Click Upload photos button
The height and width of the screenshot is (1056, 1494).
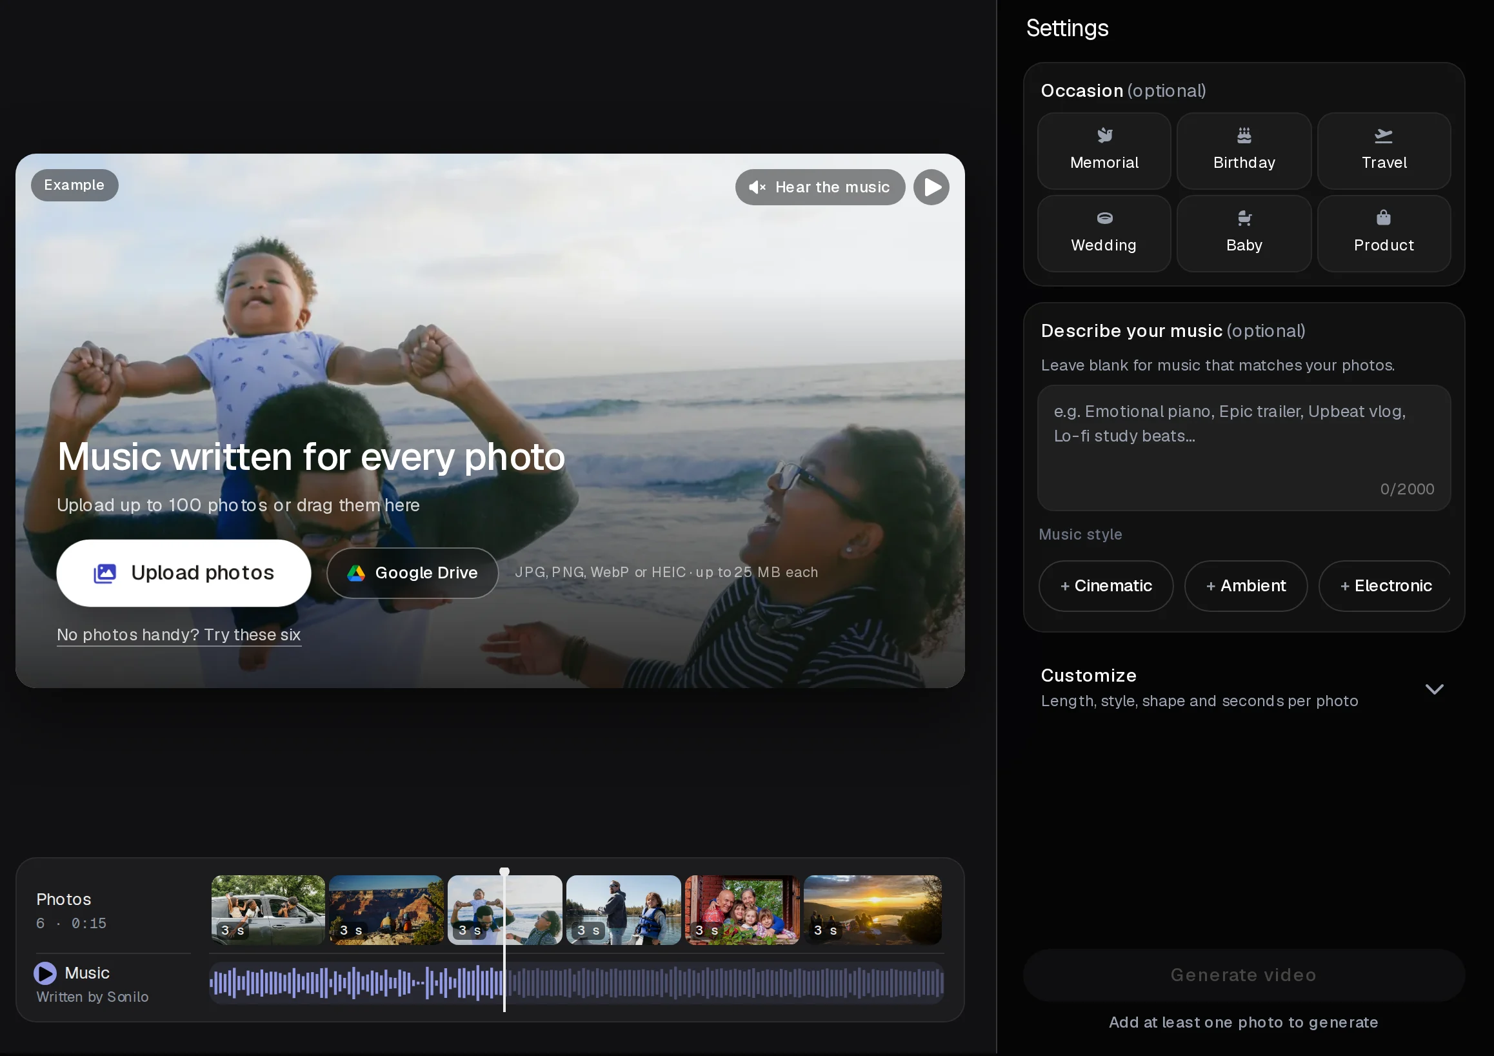tap(183, 573)
